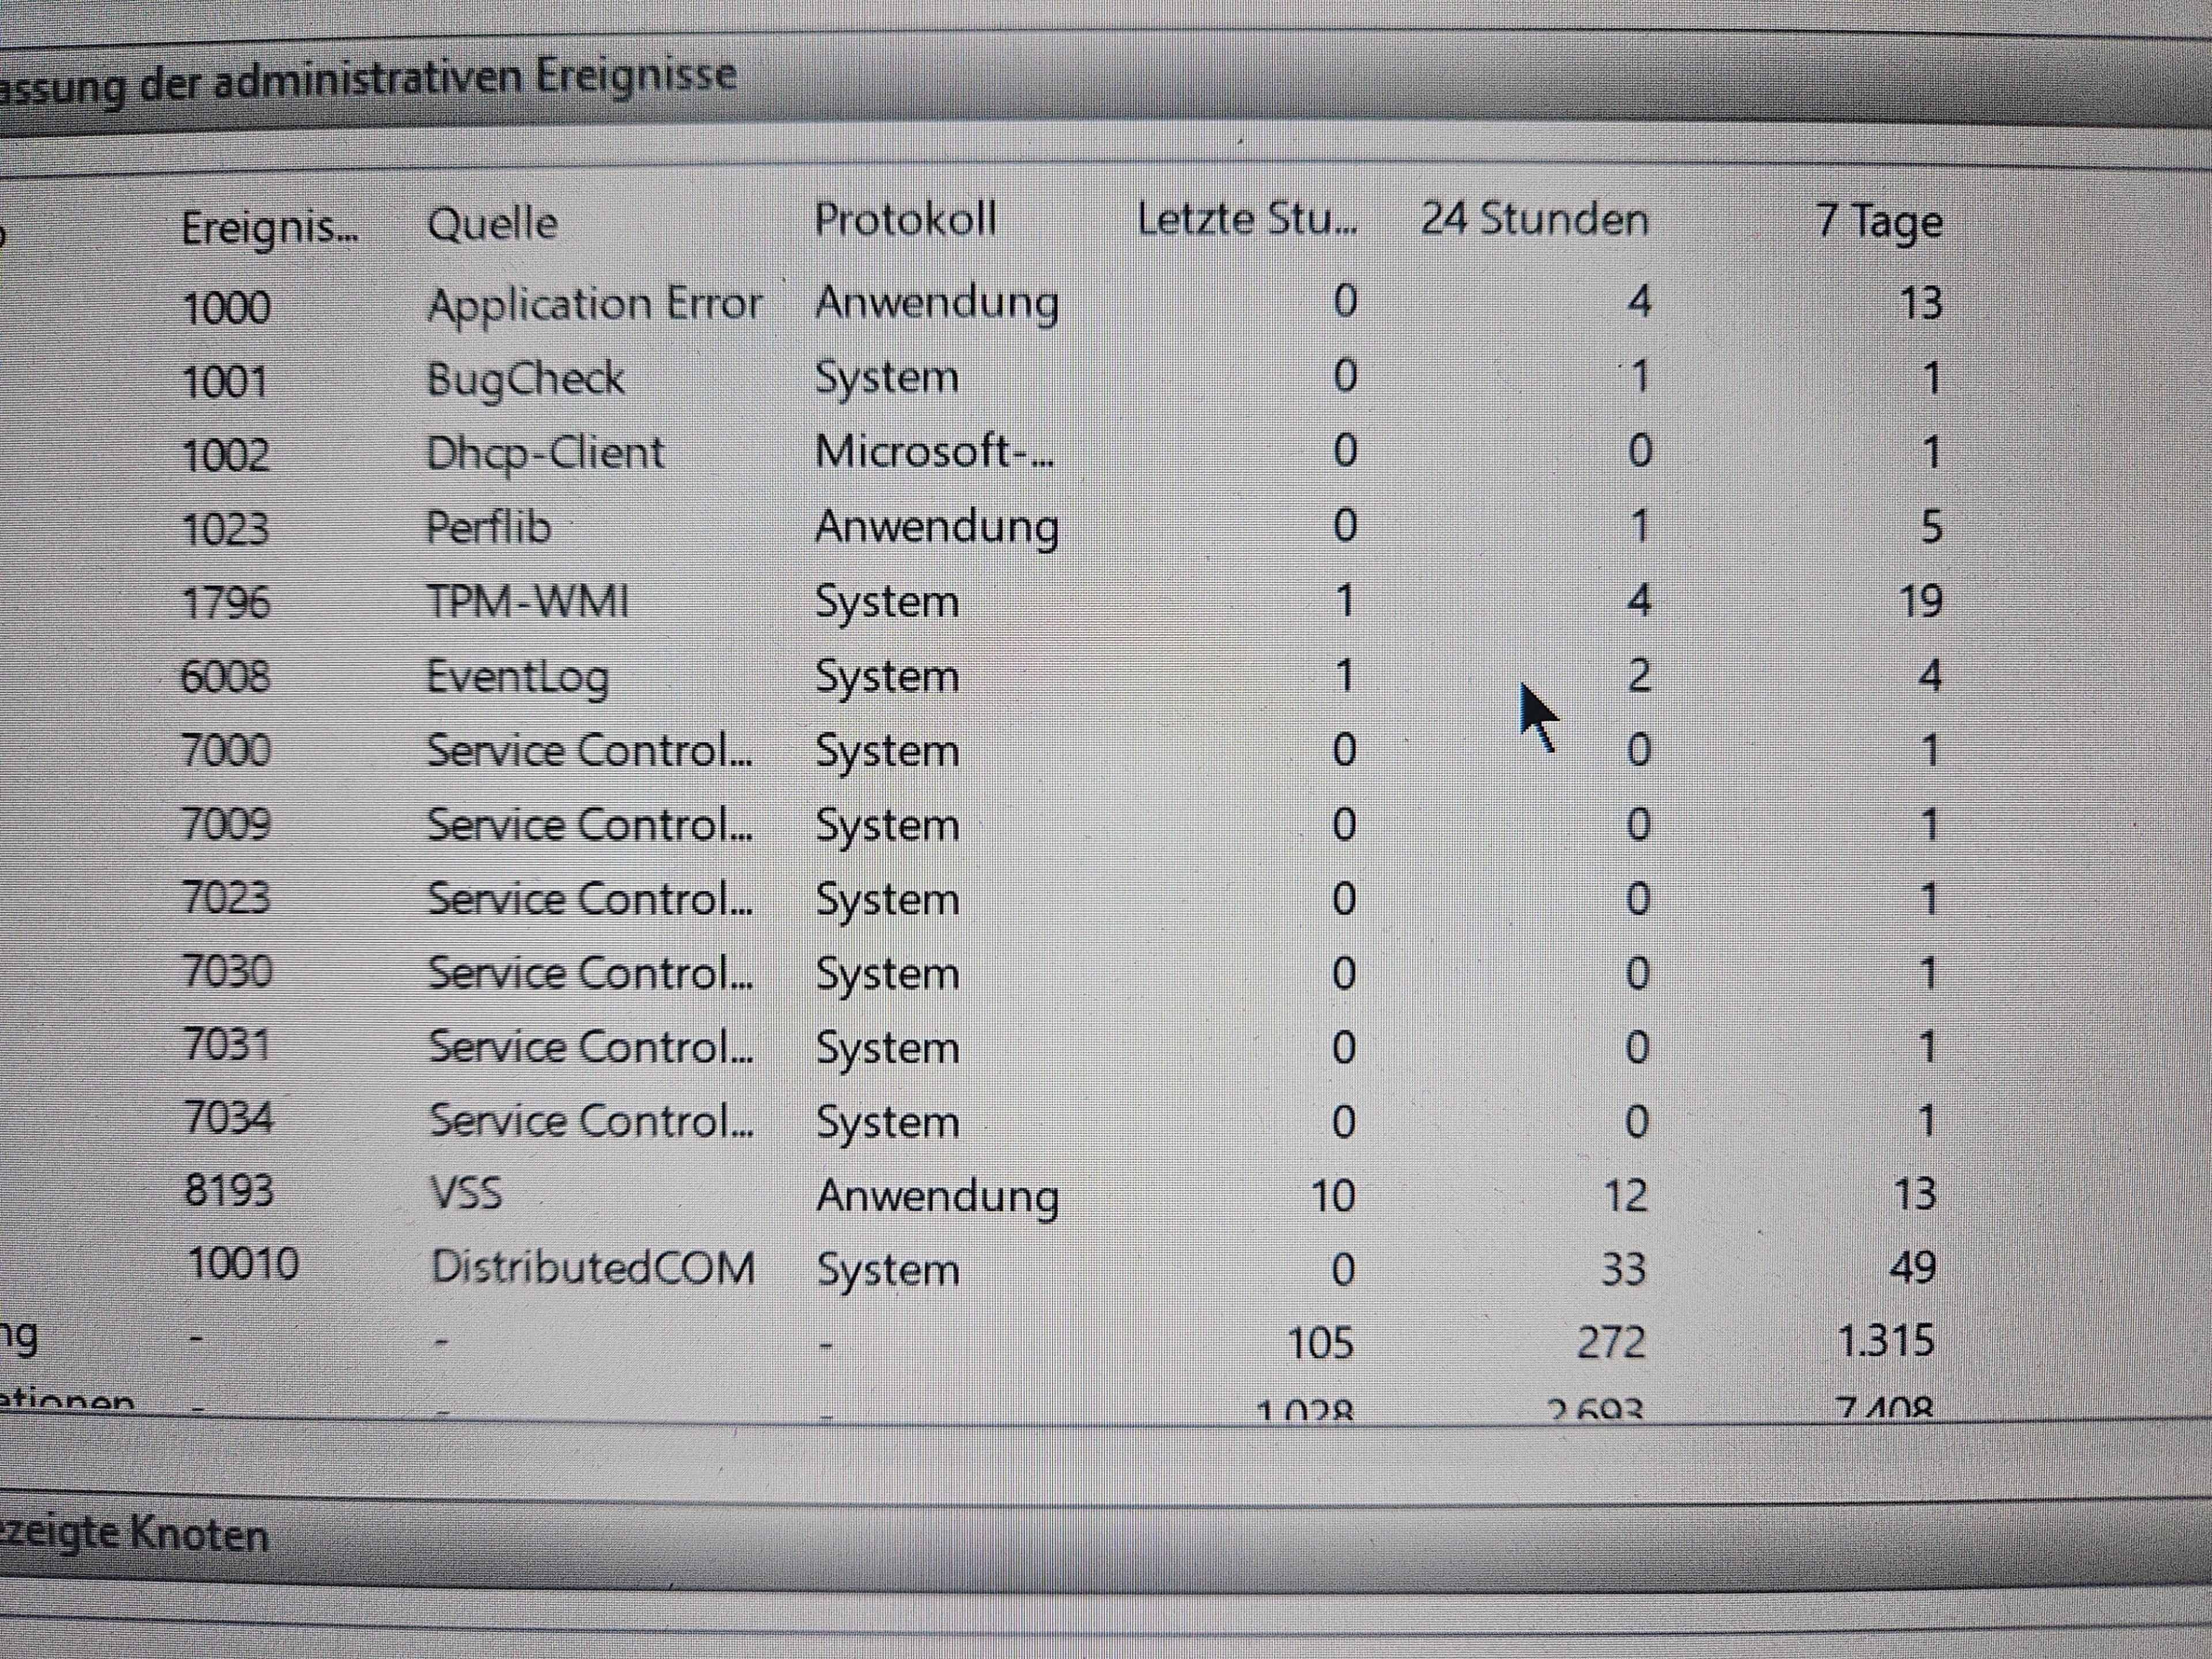Select the Application Error 1000 row

(x=594, y=304)
